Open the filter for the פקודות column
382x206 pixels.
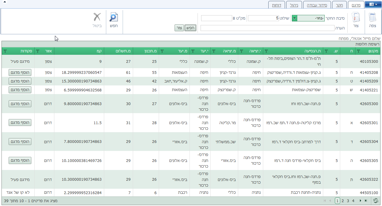pos(5,51)
